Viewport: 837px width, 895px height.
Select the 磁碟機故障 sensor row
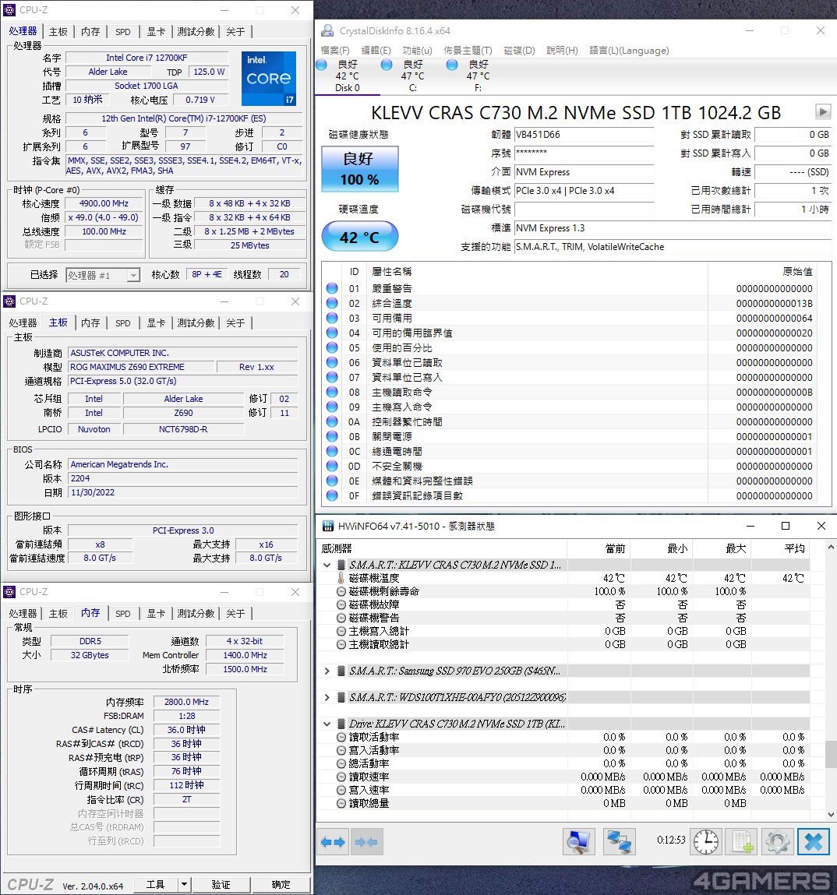(x=563, y=604)
